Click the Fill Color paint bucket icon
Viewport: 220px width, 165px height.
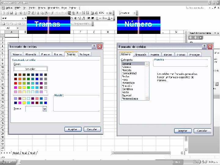tap(103, 18)
